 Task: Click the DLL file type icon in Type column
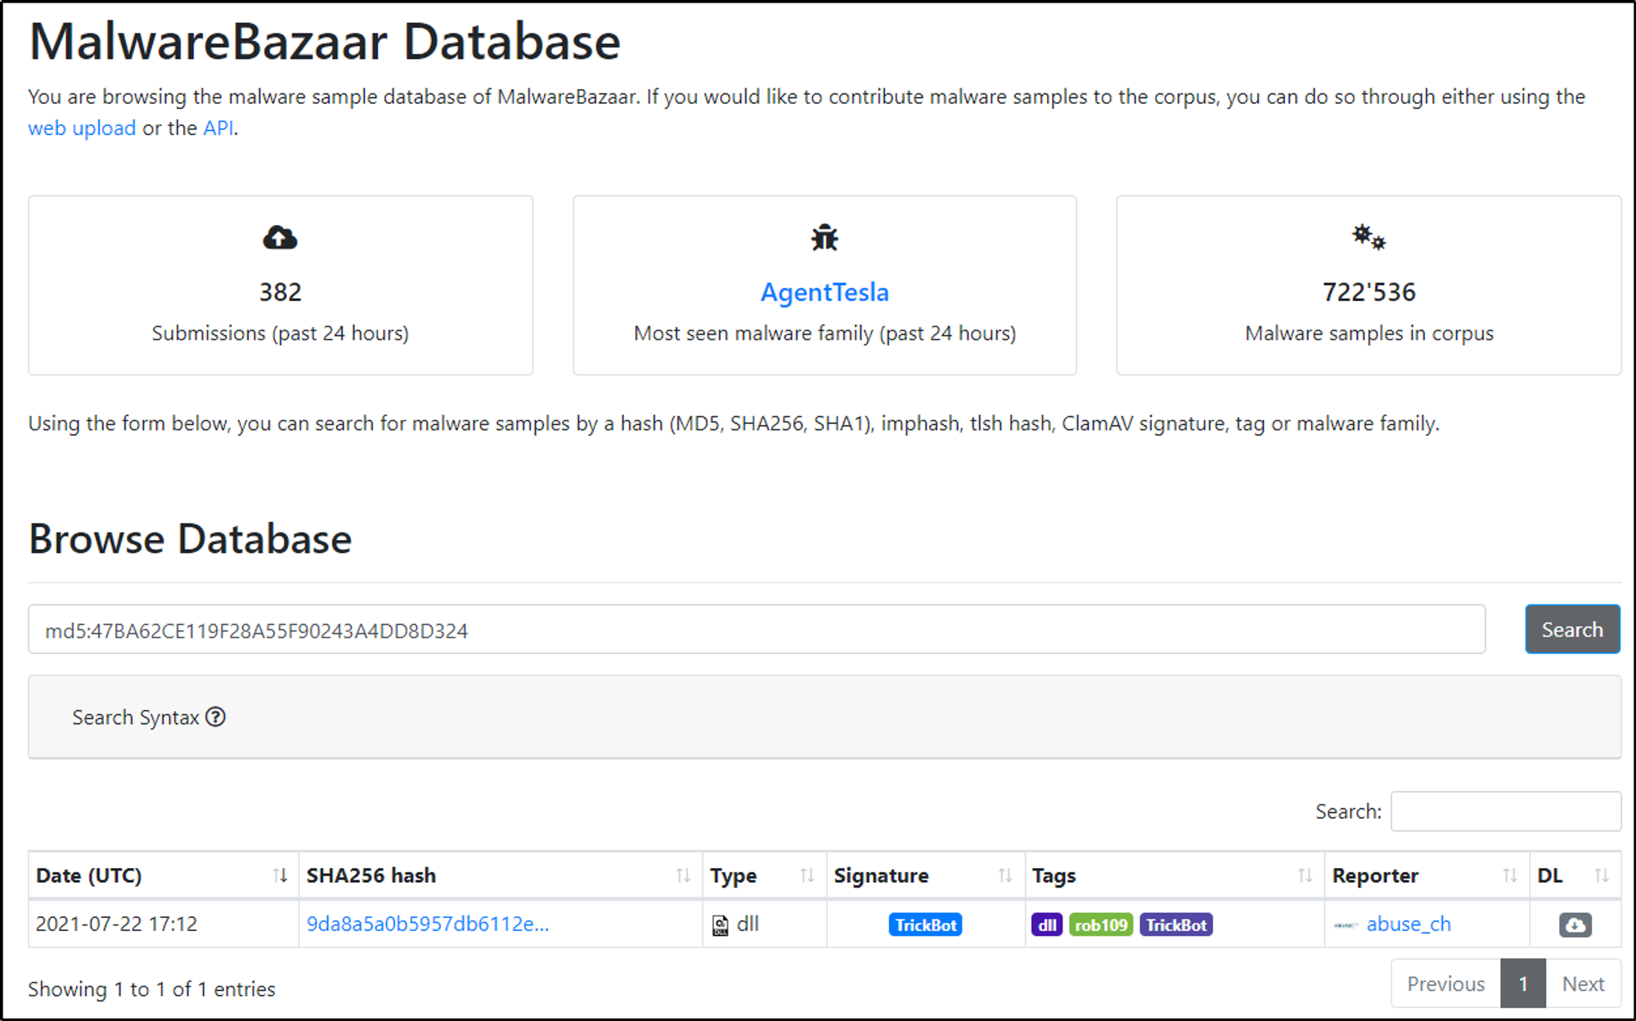point(718,924)
